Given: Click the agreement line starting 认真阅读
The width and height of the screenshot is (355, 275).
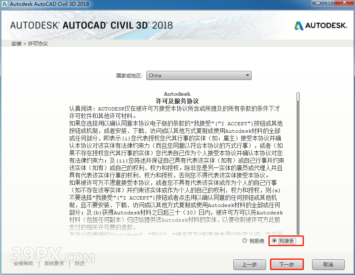Looking at the screenshot, I should (174, 109).
